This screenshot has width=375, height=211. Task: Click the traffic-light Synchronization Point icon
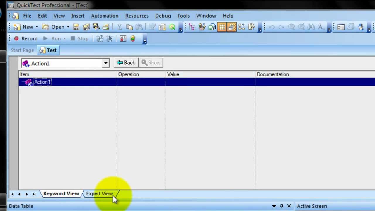click(133, 38)
